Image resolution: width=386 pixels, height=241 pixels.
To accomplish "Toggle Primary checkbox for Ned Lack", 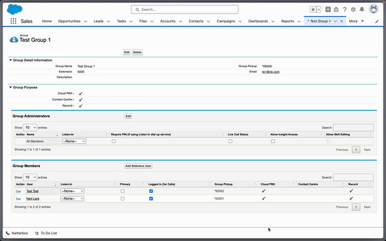I will [123, 199].
